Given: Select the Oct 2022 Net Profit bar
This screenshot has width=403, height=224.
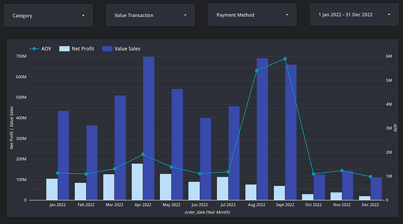Looking at the screenshot, I should 308,197.
